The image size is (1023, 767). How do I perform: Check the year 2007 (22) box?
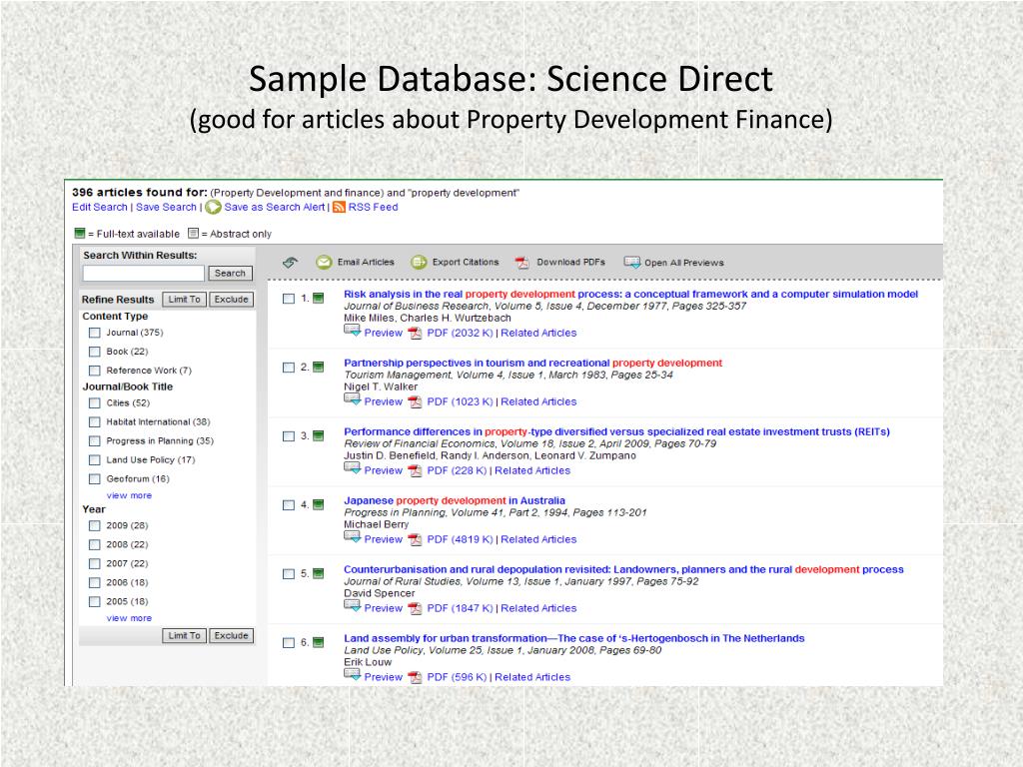tap(95, 563)
